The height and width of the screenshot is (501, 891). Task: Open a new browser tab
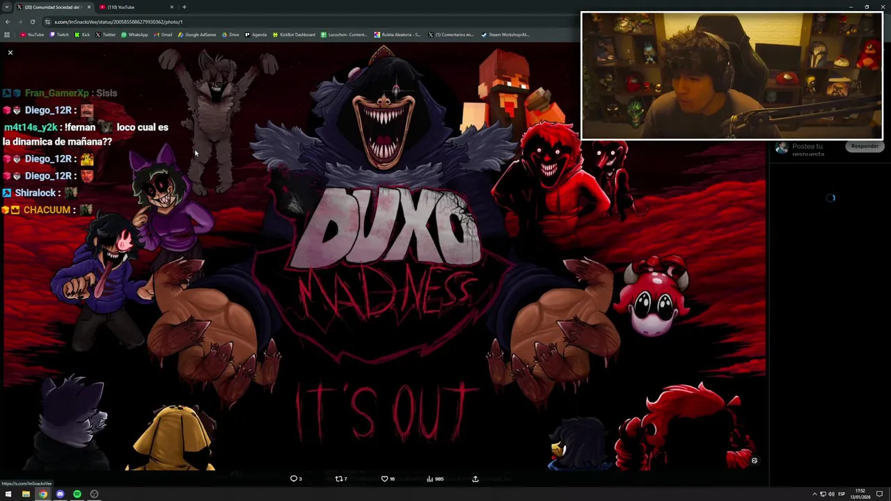pos(184,7)
